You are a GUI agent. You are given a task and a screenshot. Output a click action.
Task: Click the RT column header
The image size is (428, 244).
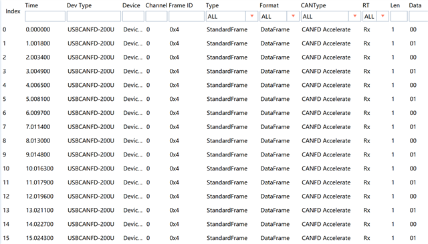pos(366,5)
